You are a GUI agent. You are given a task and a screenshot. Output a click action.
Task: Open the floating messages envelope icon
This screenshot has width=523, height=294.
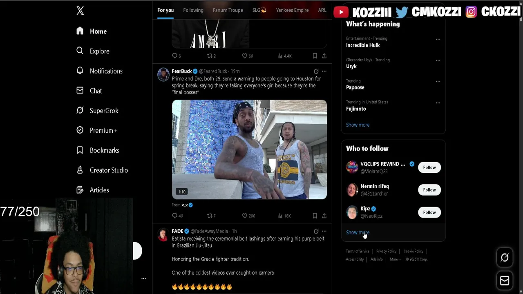[x=505, y=281]
